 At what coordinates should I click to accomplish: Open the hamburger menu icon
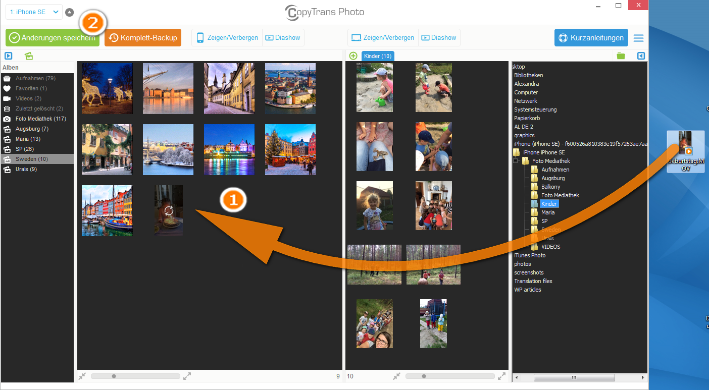tap(639, 38)
